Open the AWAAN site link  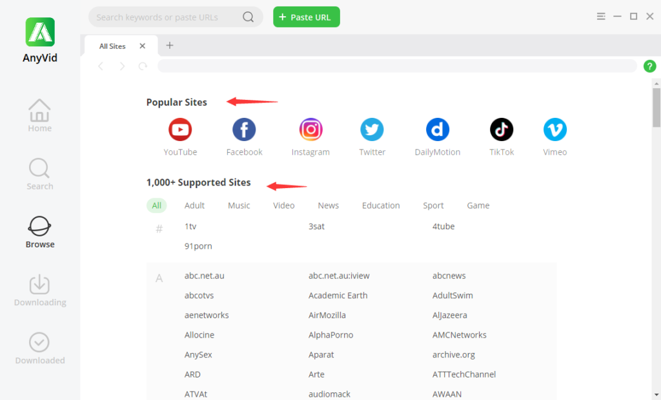pos(447,394)
